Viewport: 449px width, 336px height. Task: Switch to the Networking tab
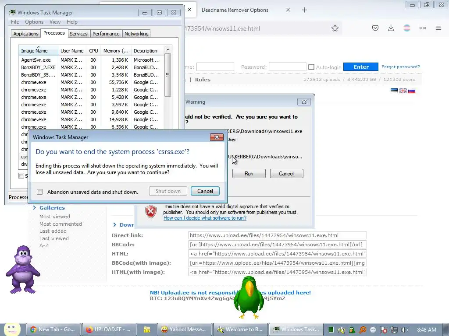click(136, 33)
